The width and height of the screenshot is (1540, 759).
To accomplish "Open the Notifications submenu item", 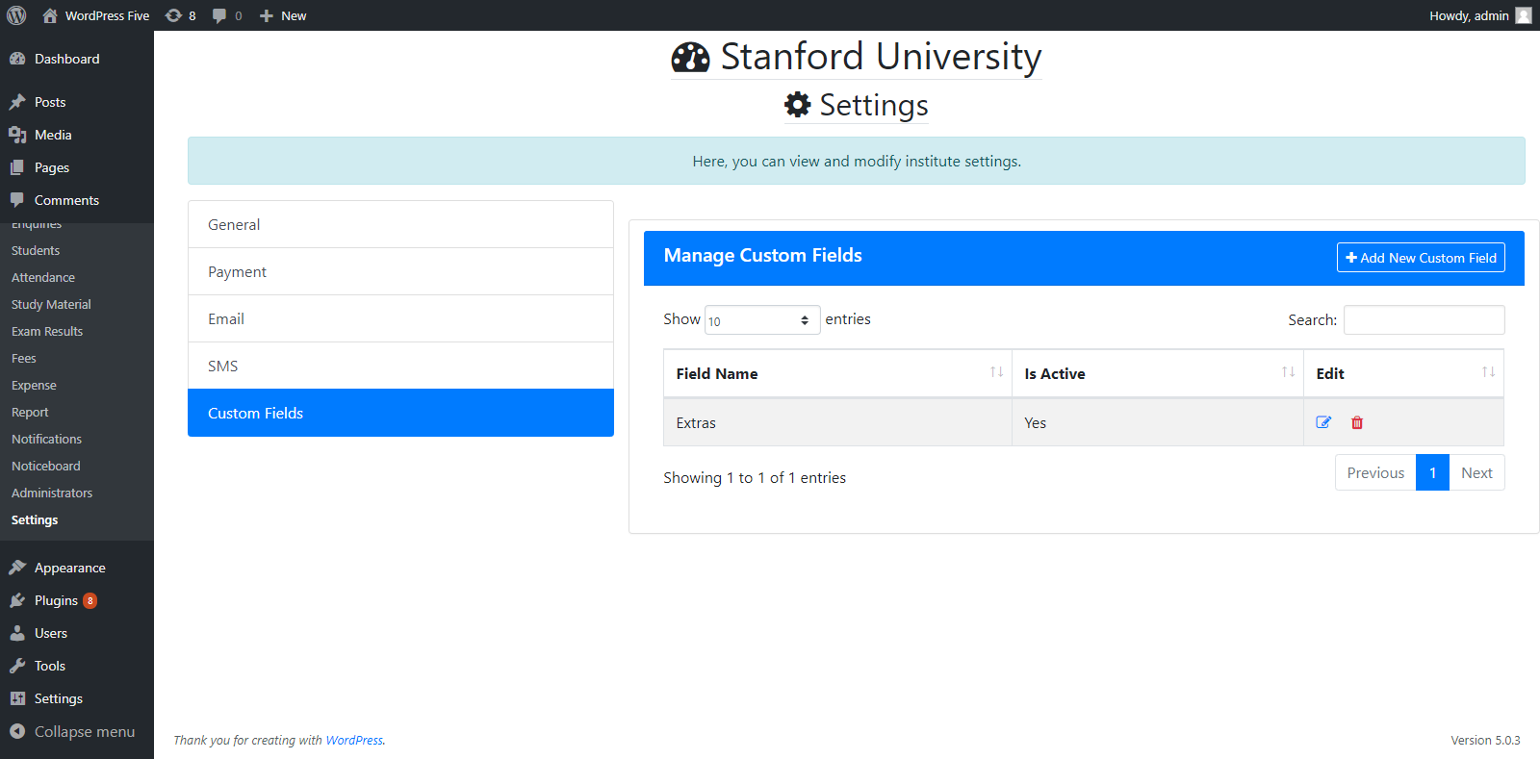I will tap(46, 439).
